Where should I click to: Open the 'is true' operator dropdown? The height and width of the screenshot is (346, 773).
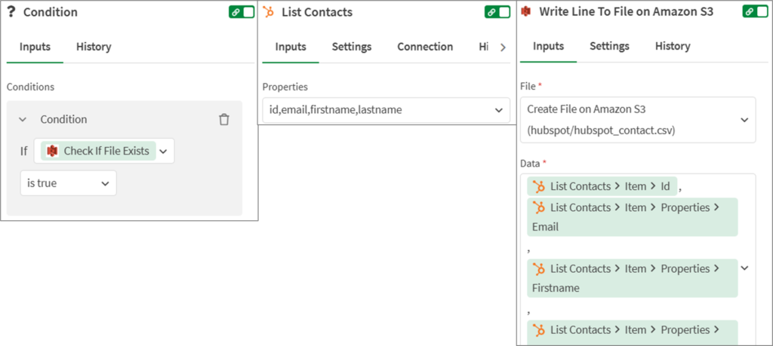point(68,183)
